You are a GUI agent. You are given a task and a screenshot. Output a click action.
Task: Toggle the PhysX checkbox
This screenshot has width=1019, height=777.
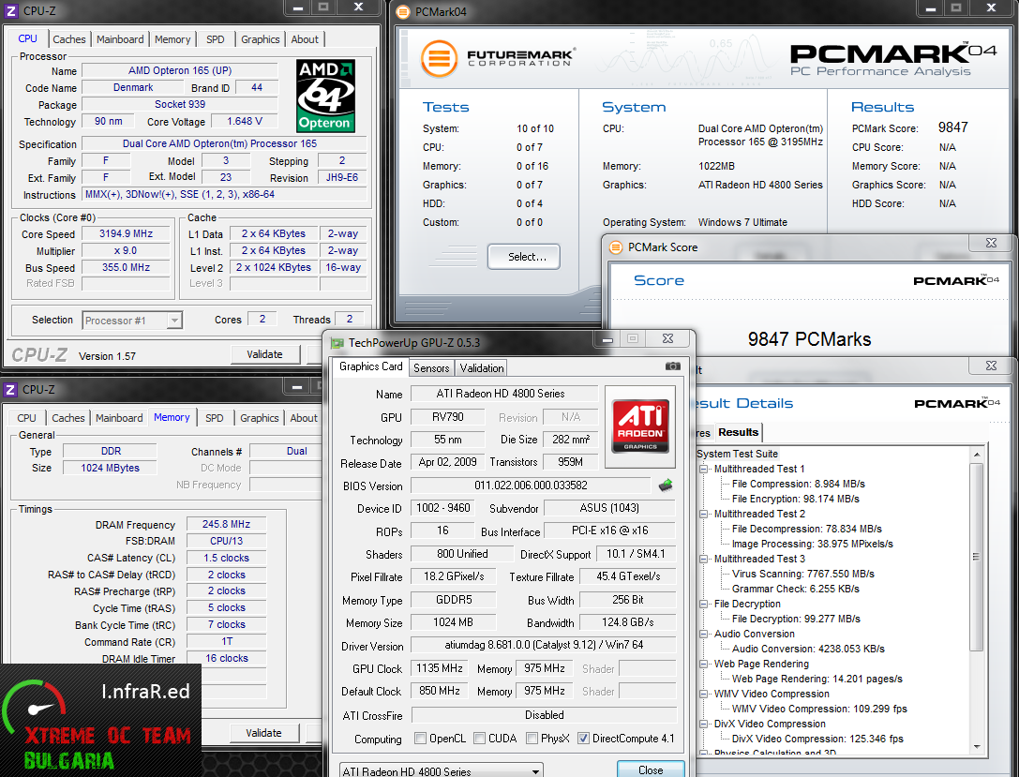coord(532,739)
